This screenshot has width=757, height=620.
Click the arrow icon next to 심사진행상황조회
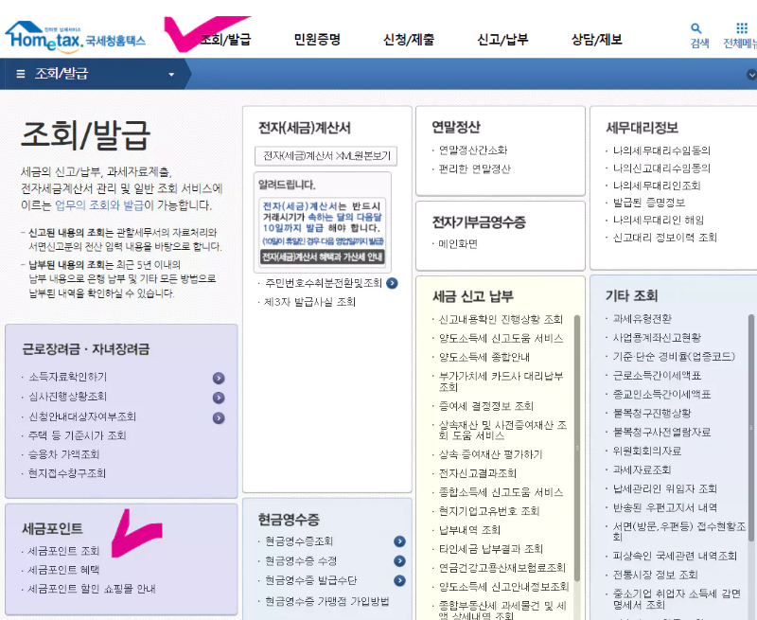click(x=217, y=397)
